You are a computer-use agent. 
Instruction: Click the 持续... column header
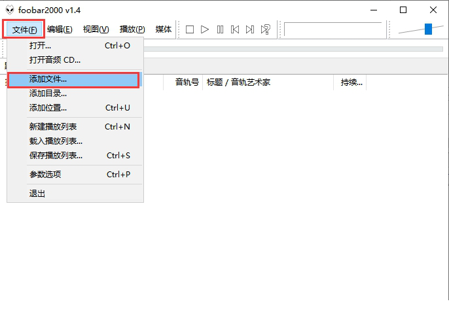tap(350, 82)
